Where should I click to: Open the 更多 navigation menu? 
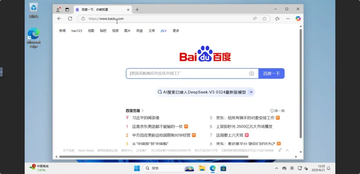[176, 31]
